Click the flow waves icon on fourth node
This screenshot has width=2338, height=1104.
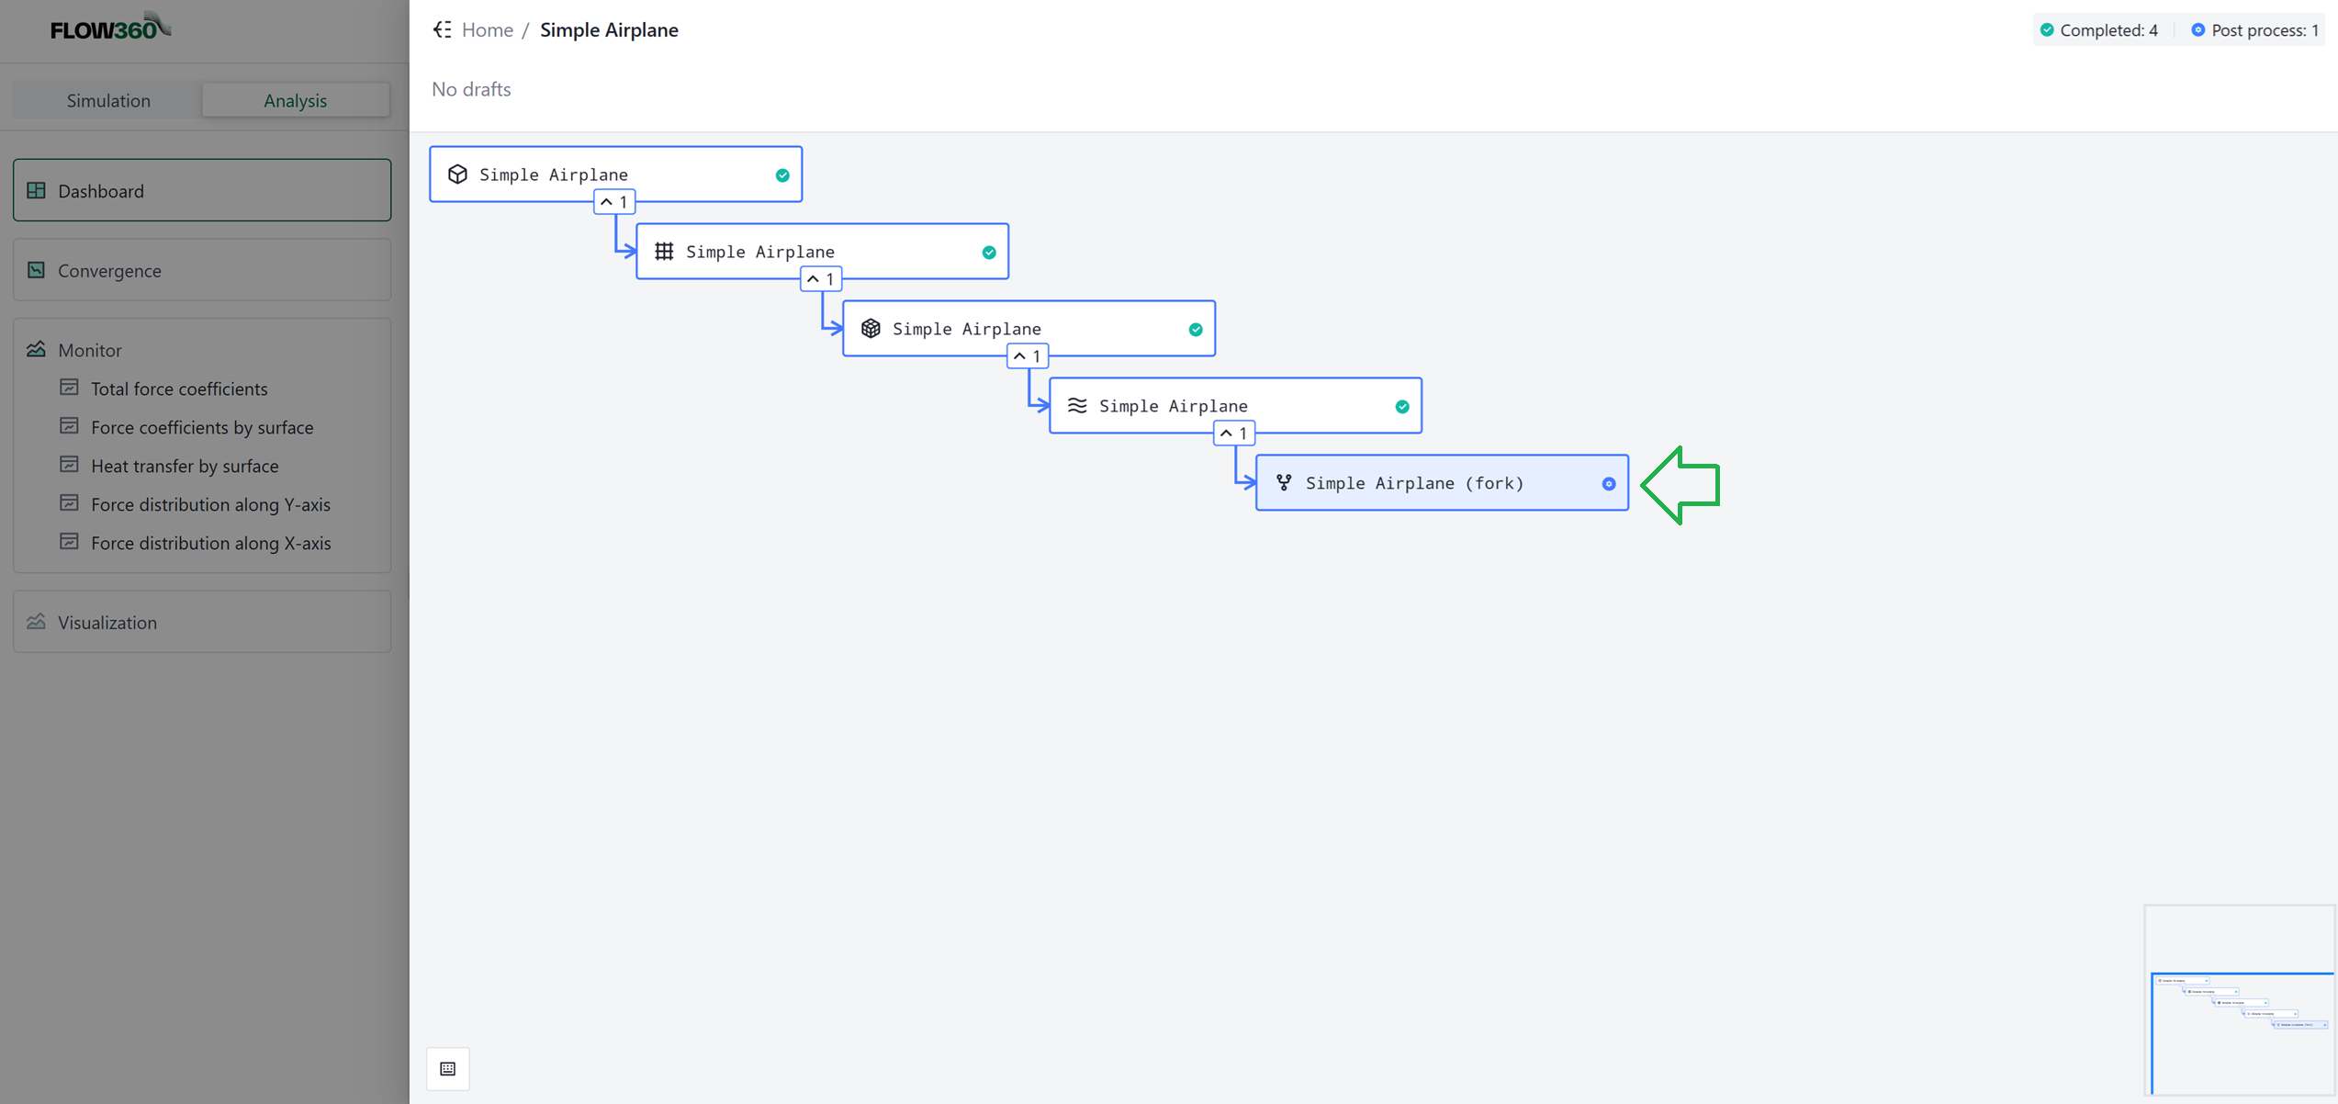(1077, 405)
